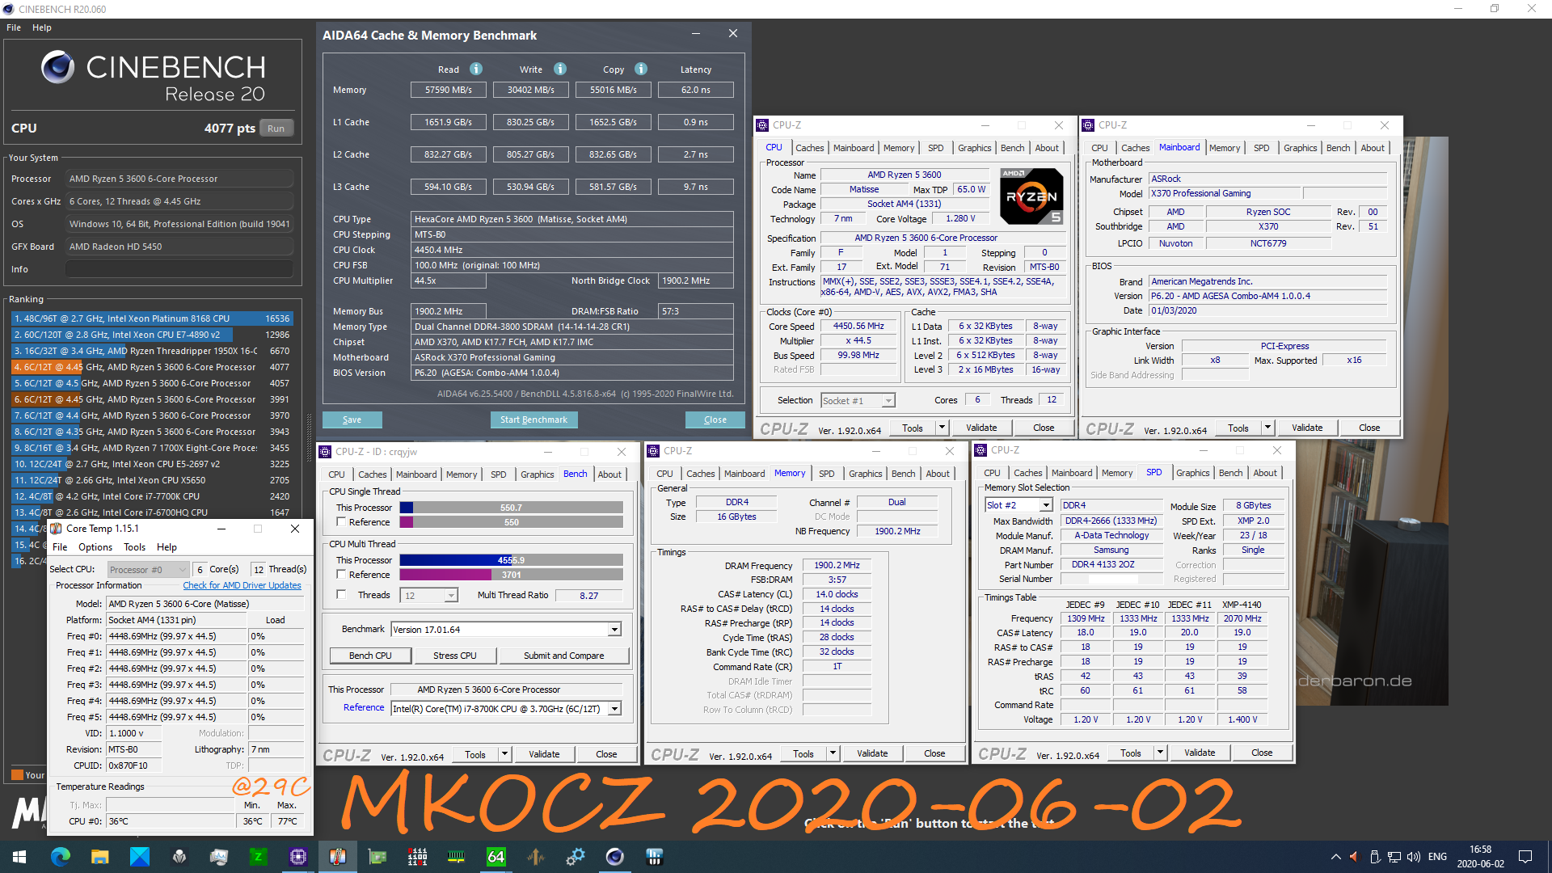Click the Multi Thread This Processor bar
This screenshot has height=873, width=1552.
pyautogui.click(x=511, y=560)
